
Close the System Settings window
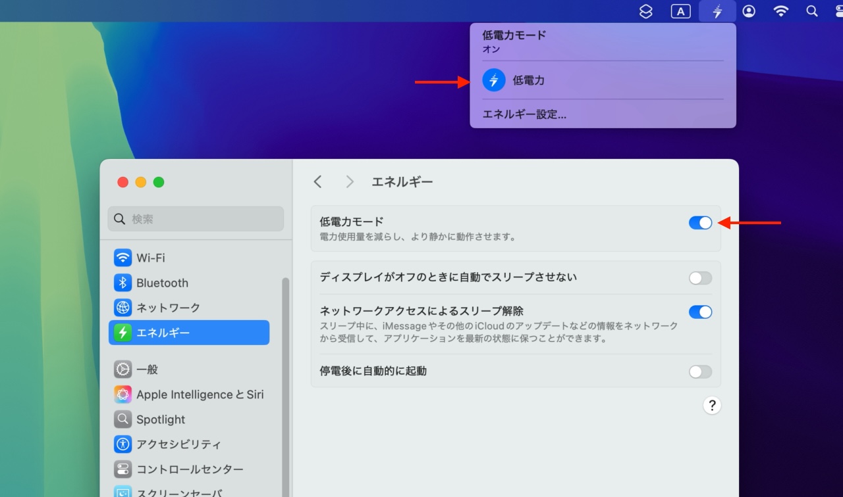pyautogui.click(x=122, y=182)
